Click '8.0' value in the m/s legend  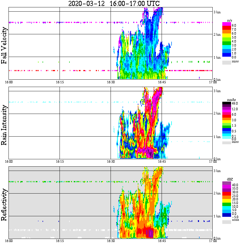[x=234, y=26]
